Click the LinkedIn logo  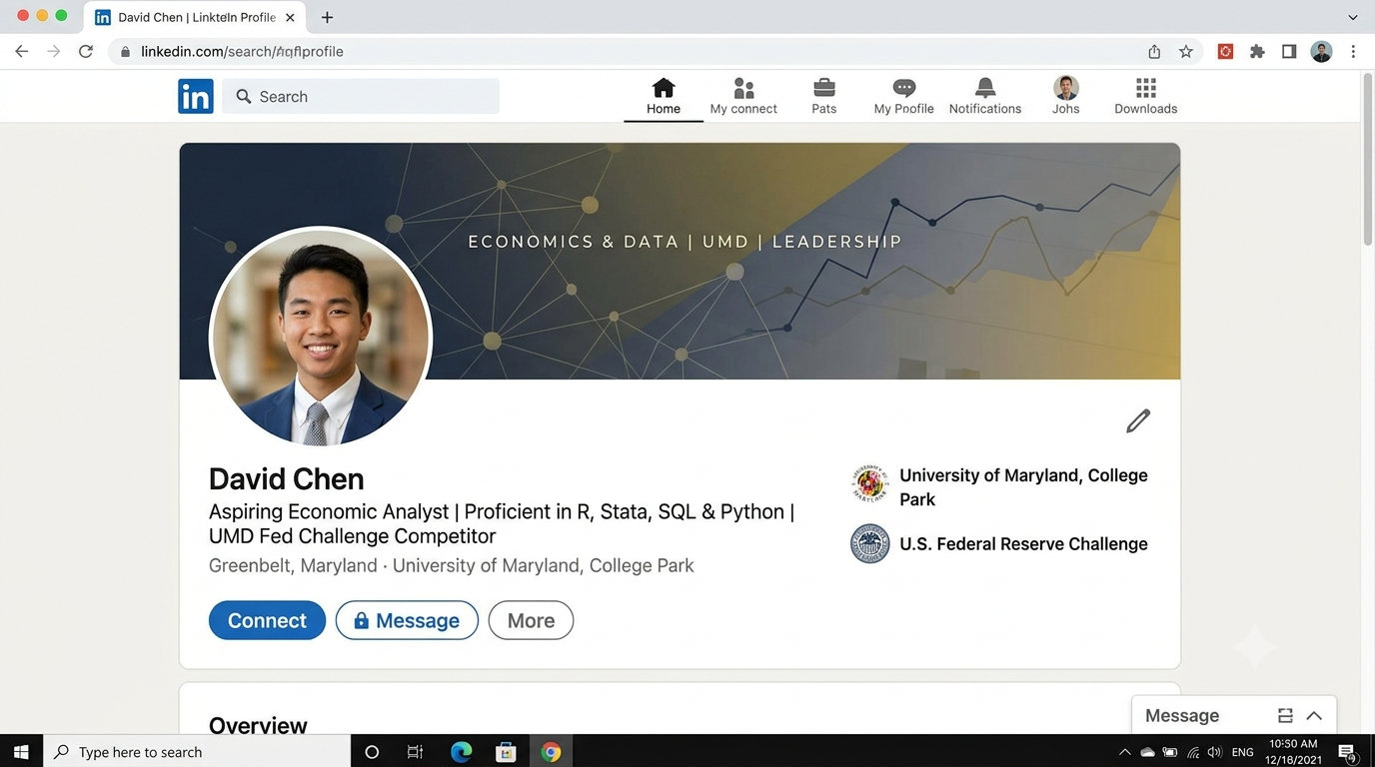pyautogui.click(x=196, y=97)
